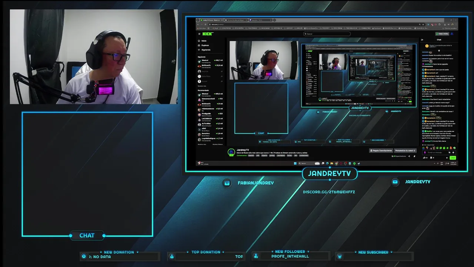Switch to third browser tab
This screenshot has width=474, height=267.
pyautogui.click(x=260, y=20)
